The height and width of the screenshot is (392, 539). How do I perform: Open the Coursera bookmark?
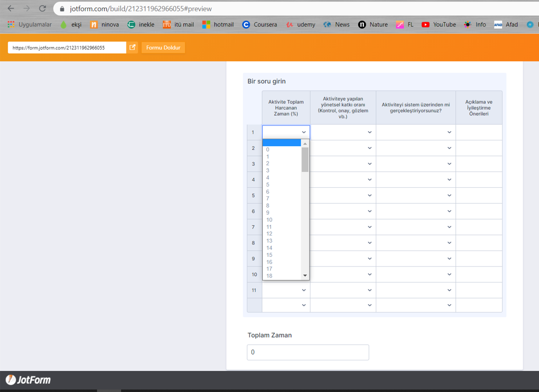coord(259,24)
